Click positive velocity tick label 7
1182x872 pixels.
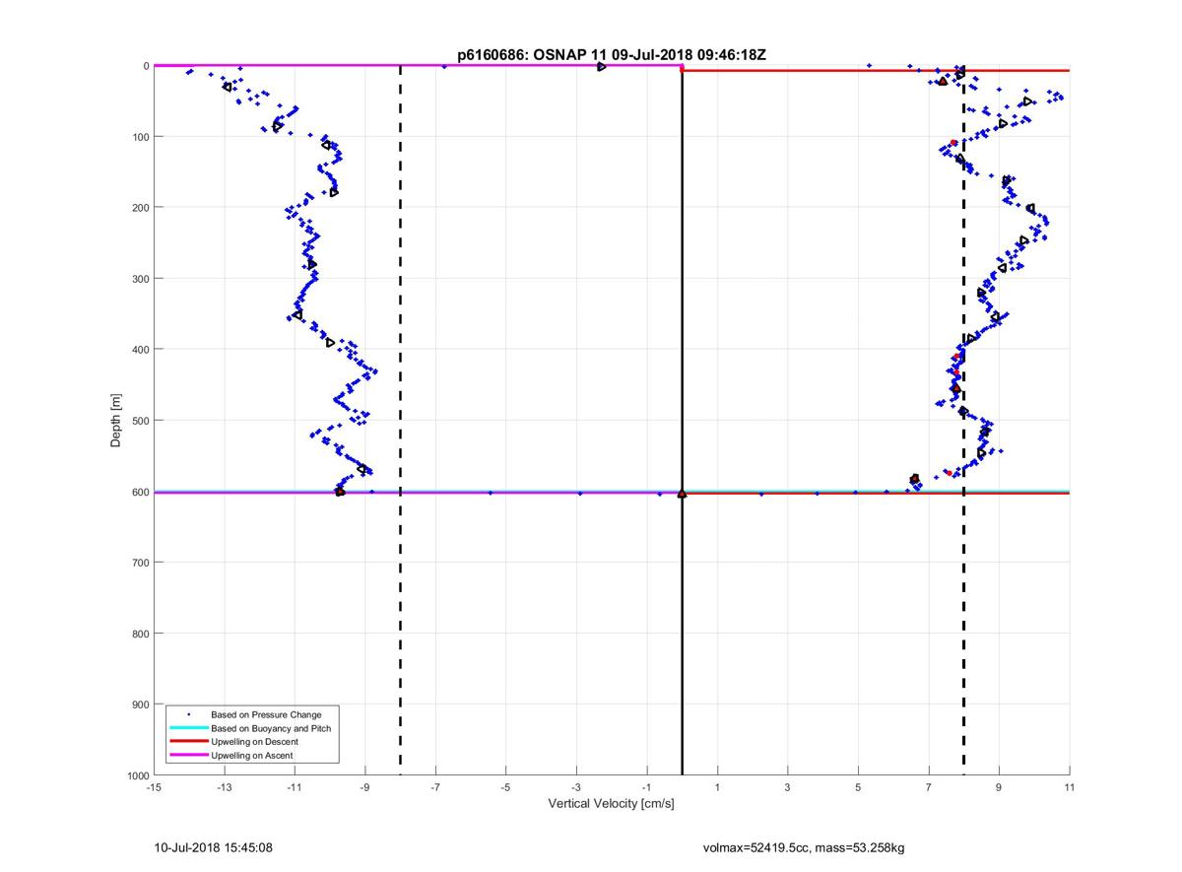pos(929,787)
